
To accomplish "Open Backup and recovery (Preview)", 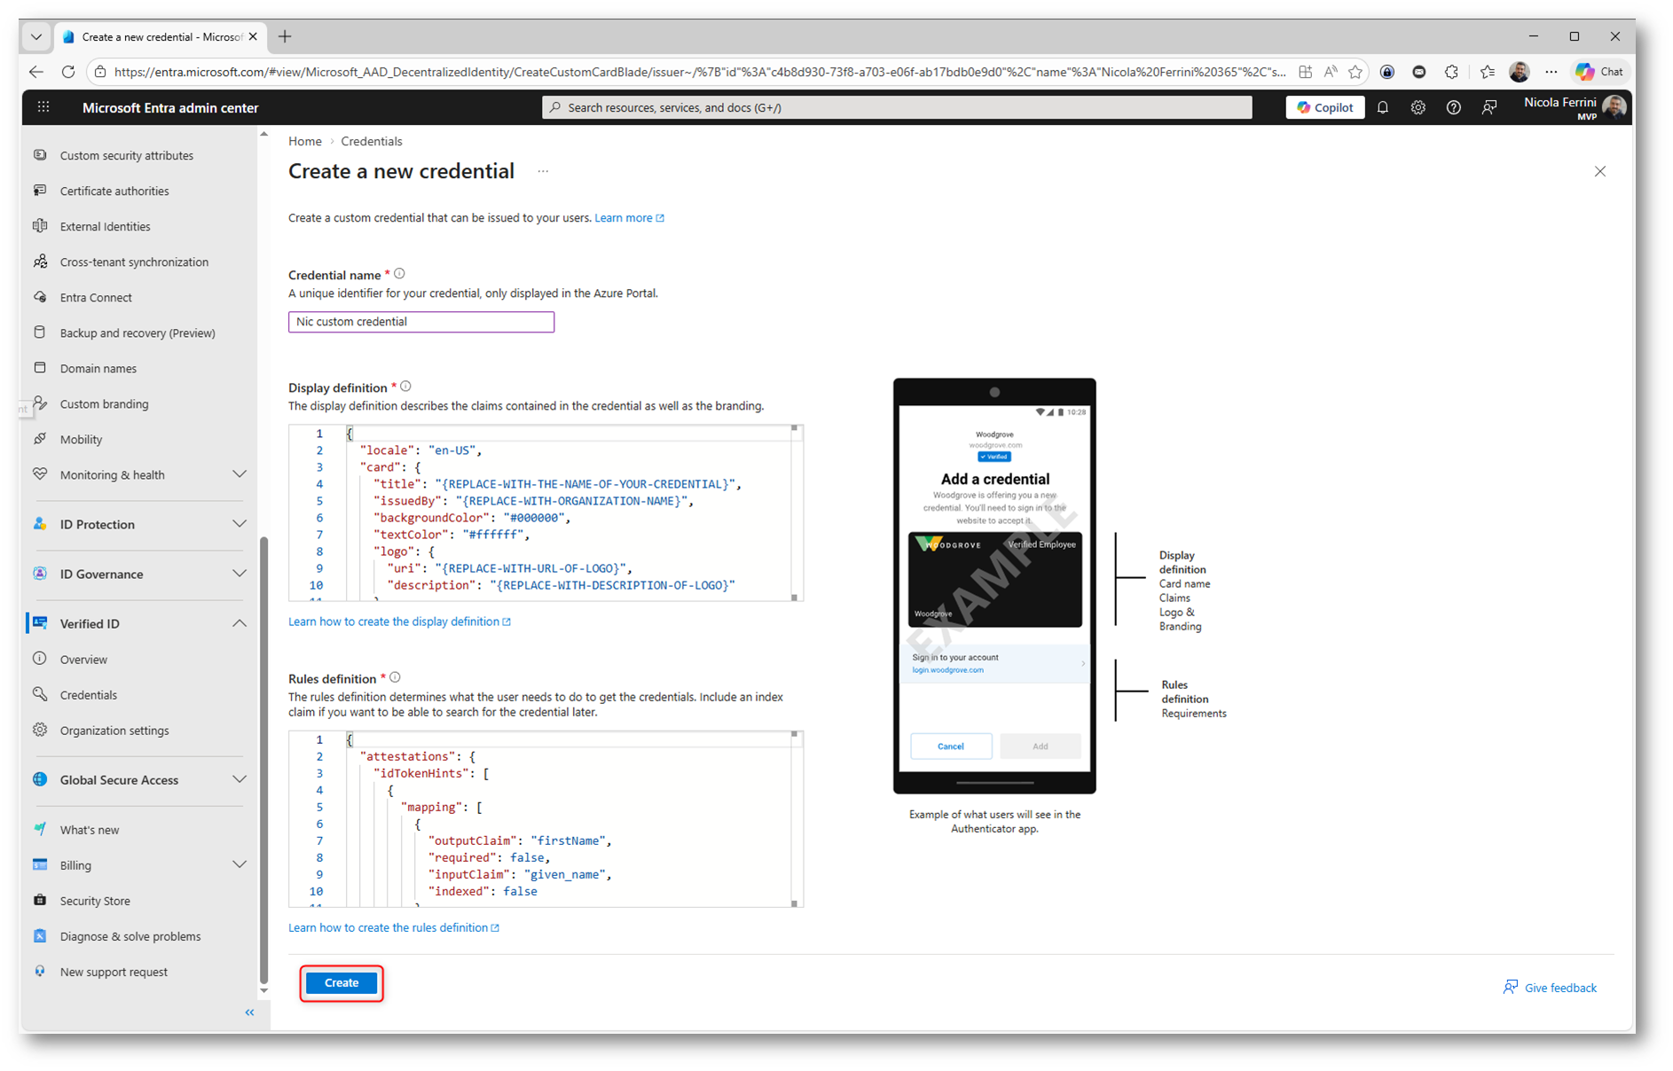I will [x=139, y=332].
